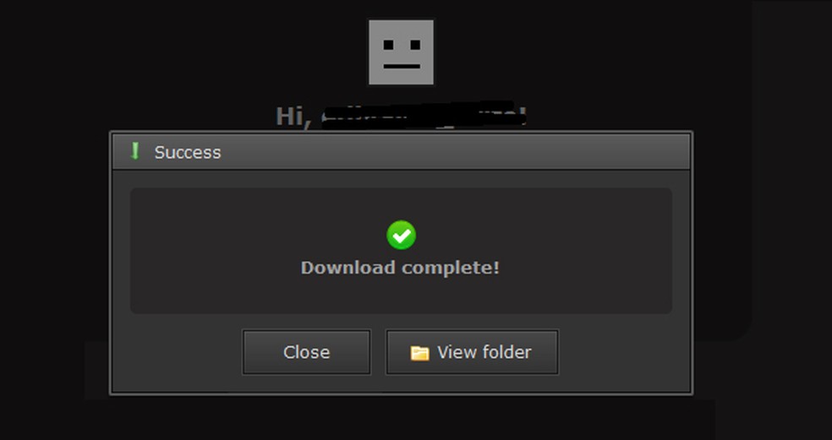Click the gray square face avatar

(401, 52)
